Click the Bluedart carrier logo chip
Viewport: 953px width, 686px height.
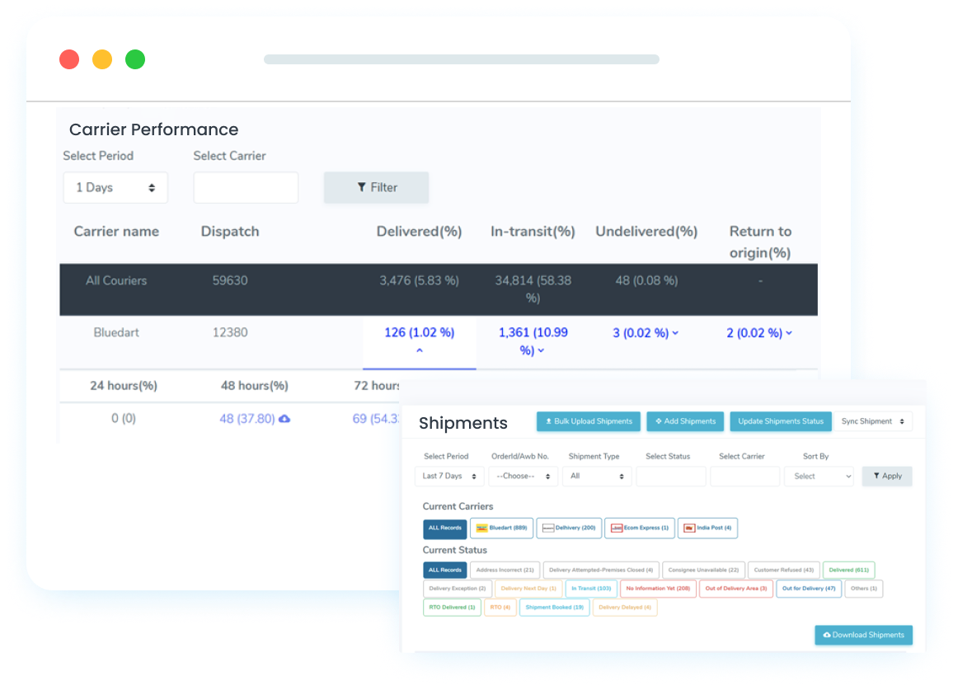(501, 528)
